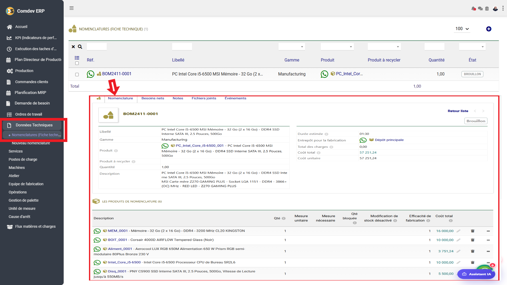Open the clipboard icon in header
The height and width of the screenshot is (285, 507).
pos(487,8)
